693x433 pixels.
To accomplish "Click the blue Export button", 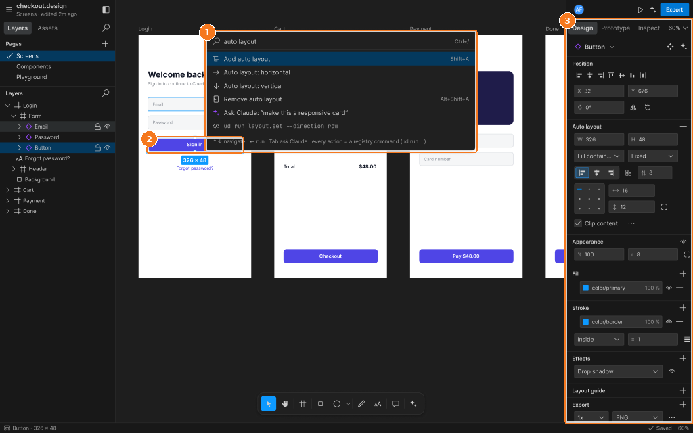I will [x=674, y=9].
